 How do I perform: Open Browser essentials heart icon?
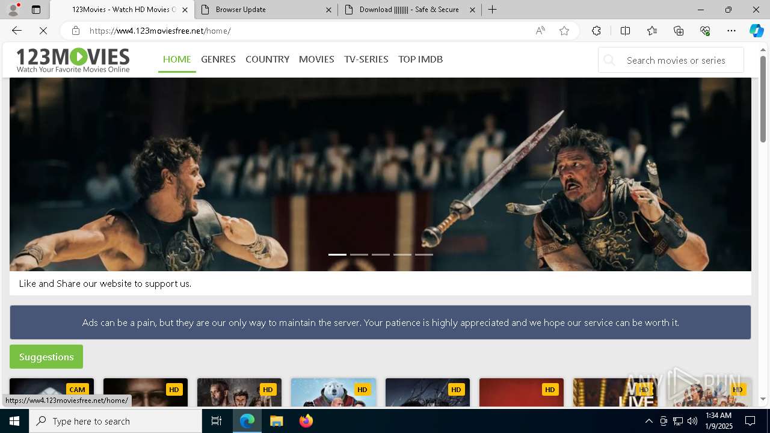tap(705, 31)
